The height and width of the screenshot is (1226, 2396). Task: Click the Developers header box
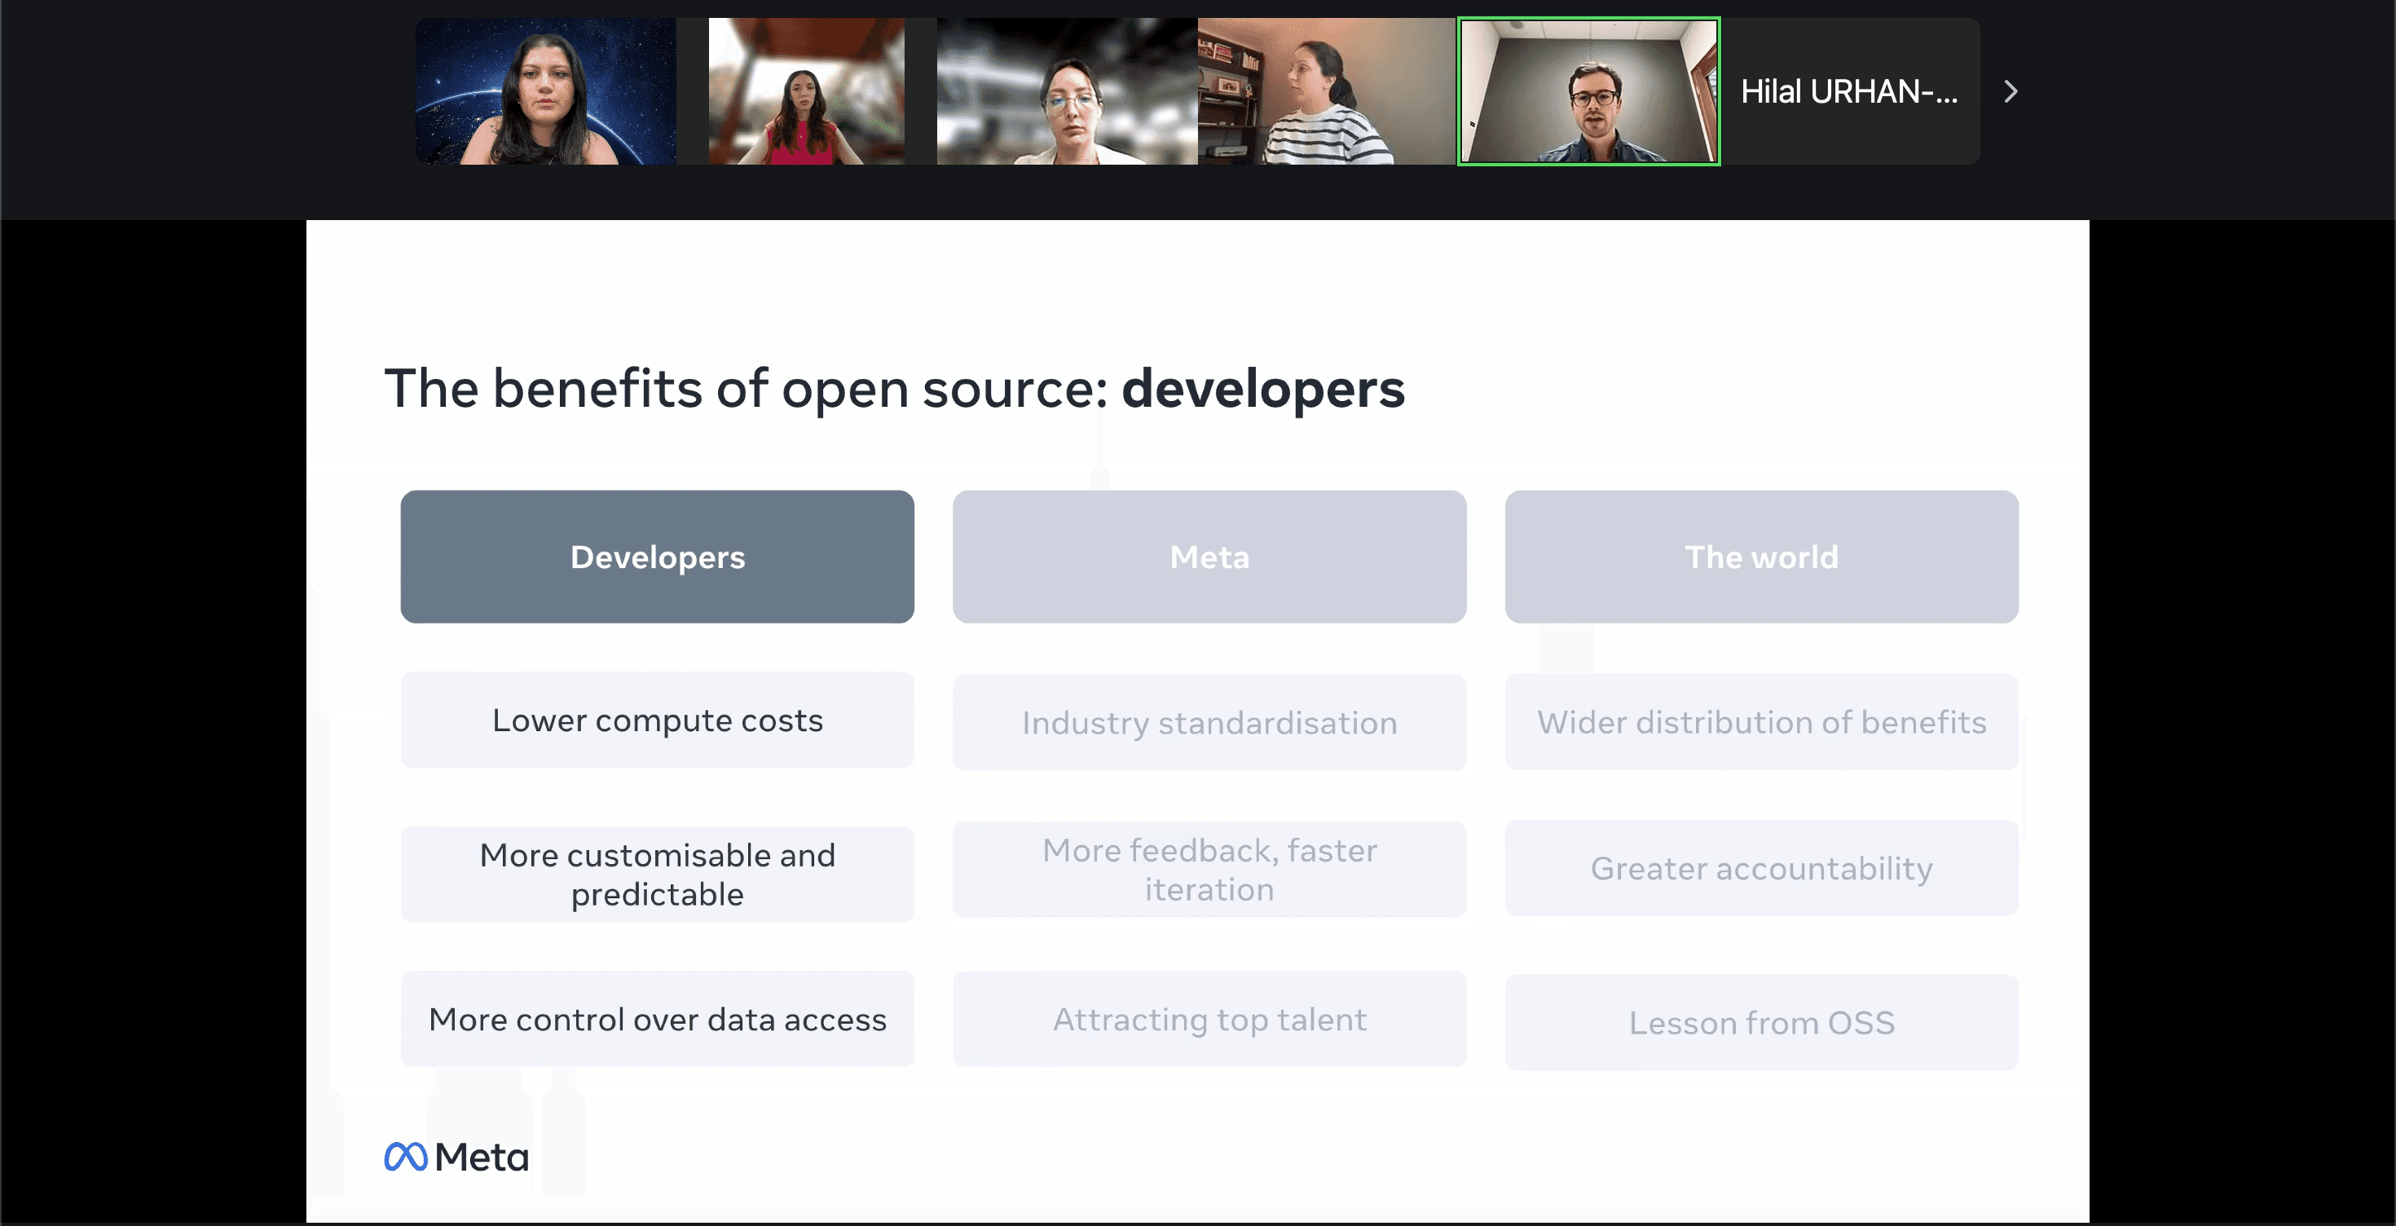click(657, 556)
